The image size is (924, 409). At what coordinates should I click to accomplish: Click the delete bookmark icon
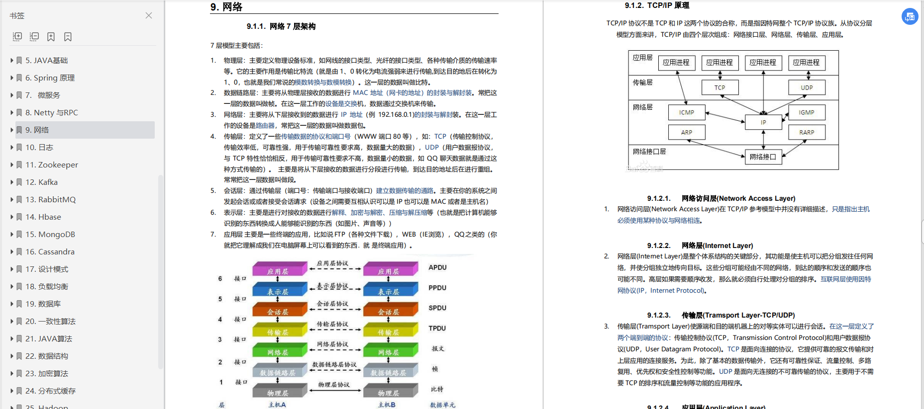(x=68, y=37)
